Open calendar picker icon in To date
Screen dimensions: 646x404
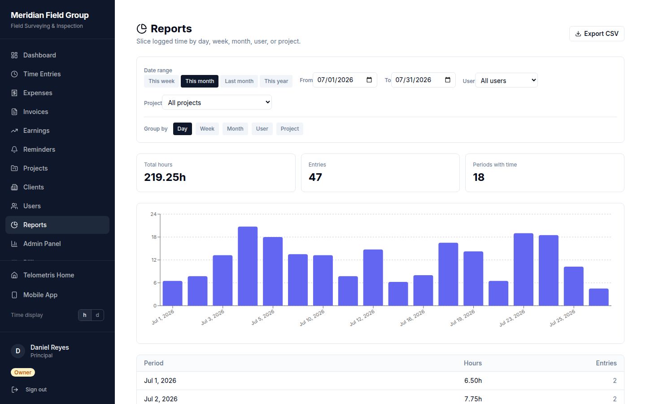(448, 80)
